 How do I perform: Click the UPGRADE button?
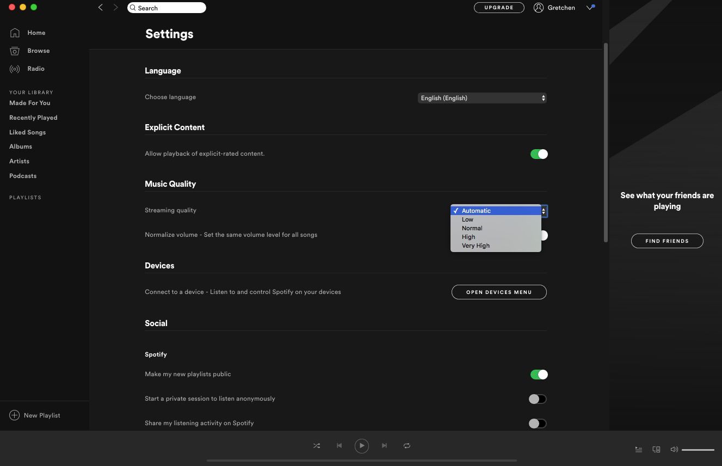click(499, 8)
